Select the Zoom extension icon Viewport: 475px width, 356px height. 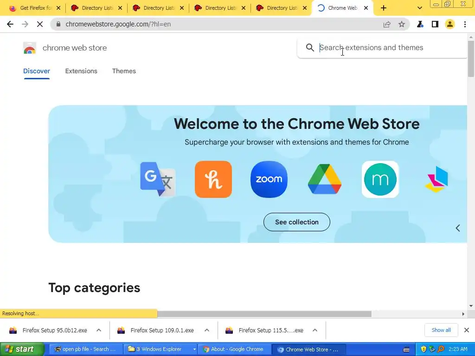click(x=269, y=179)
